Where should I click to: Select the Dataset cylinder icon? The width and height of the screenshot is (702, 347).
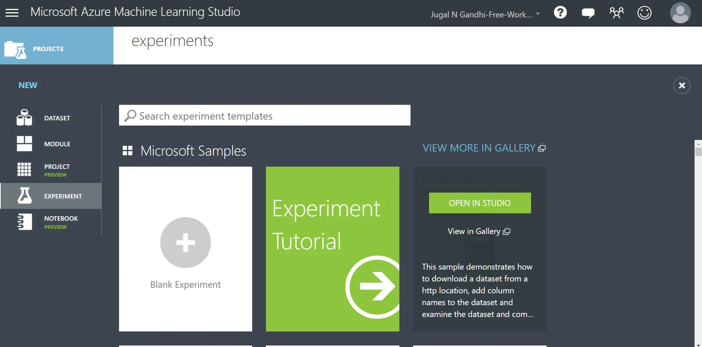click(24, 118)
